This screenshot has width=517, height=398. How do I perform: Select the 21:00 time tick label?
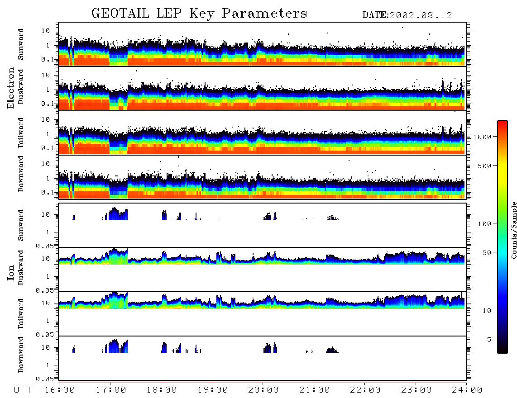pos(315,390)
